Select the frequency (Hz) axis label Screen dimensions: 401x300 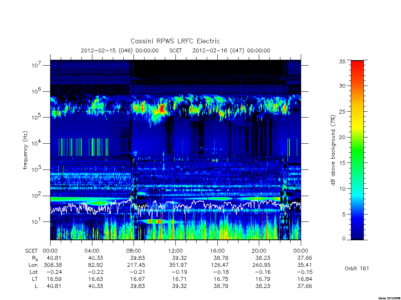point(25,150)
